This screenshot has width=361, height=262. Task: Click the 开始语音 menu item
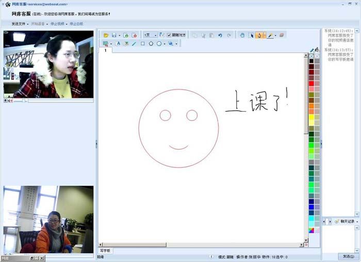[38, 24]
